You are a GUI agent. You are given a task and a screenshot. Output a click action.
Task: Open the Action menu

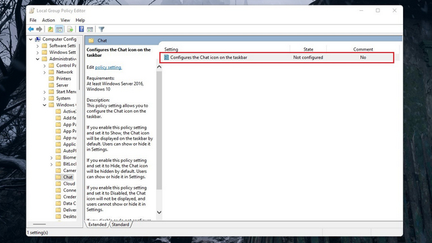(48, 20)
